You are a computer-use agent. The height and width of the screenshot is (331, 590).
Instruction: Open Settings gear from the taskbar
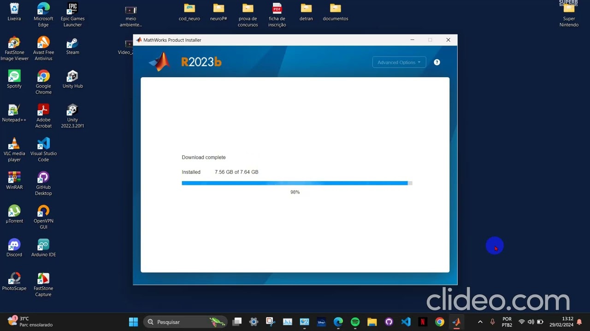tap(254, 322)
